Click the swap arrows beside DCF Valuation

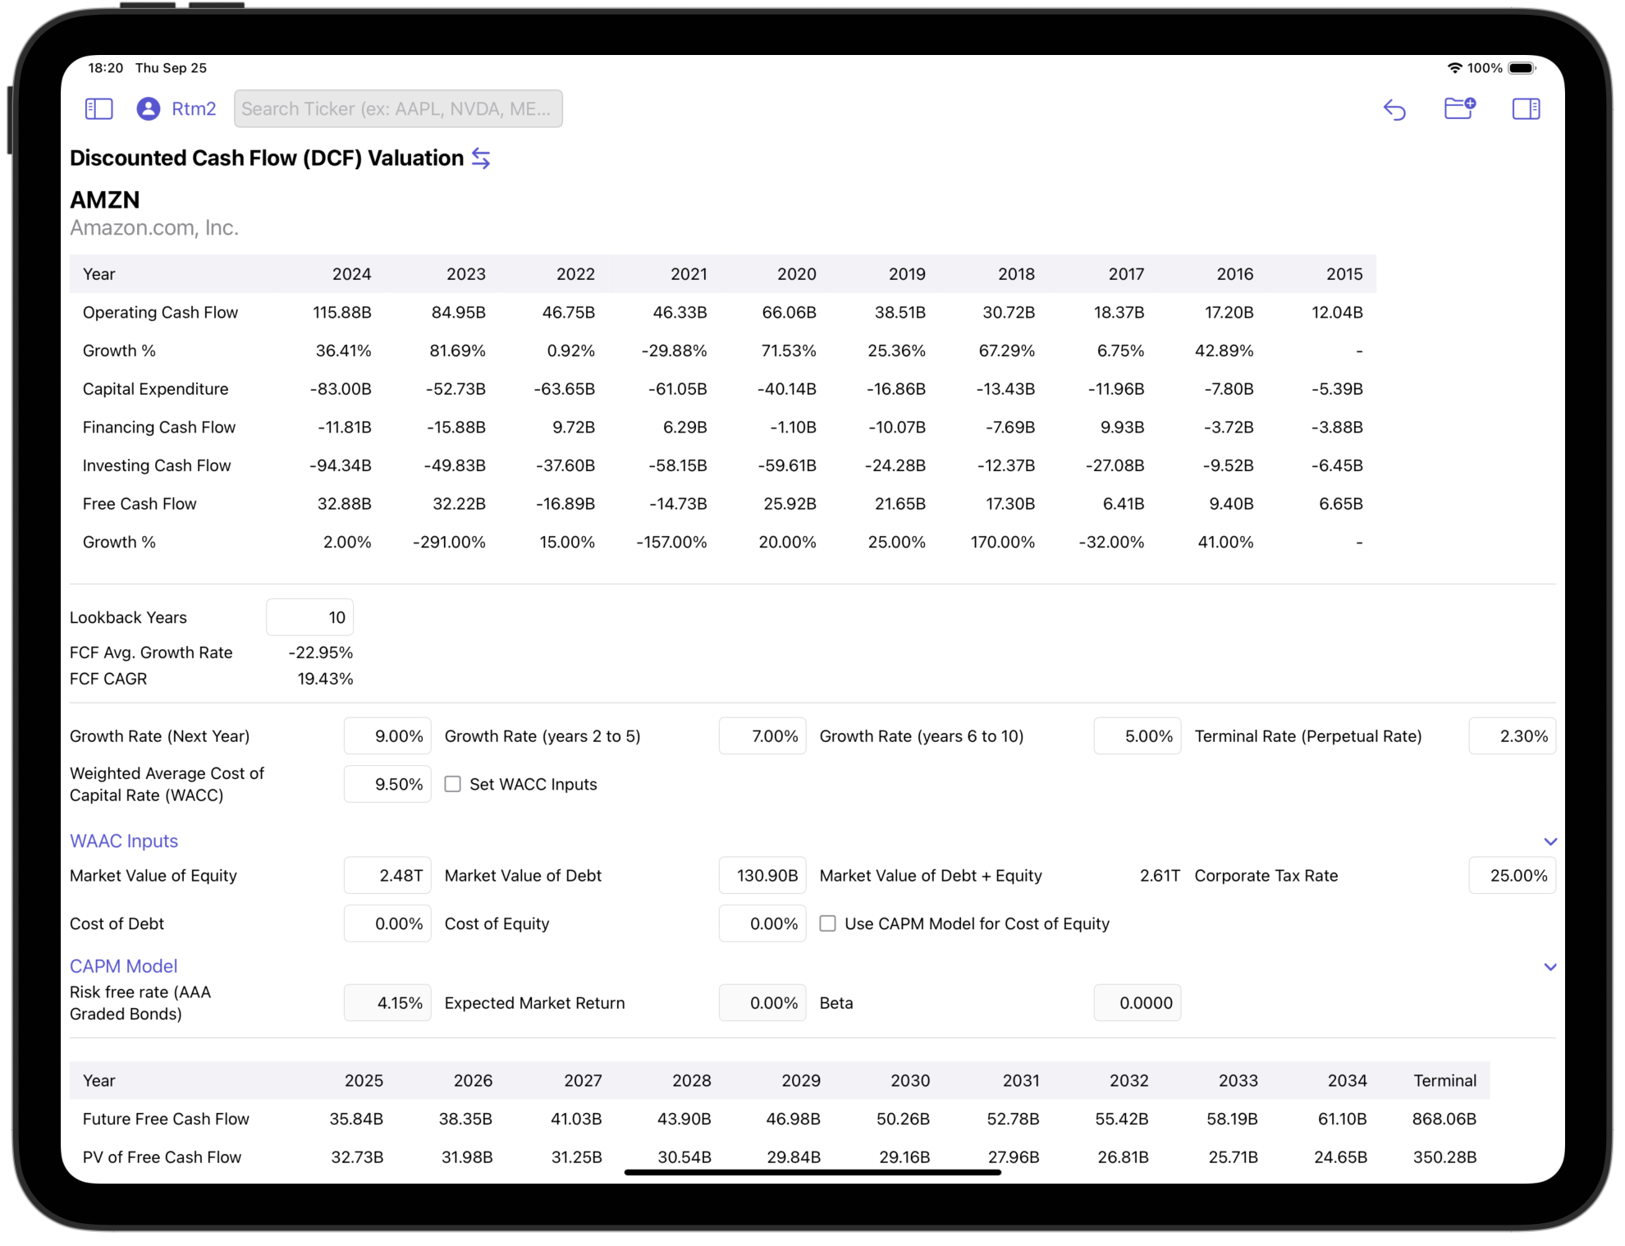(x=481, y=158)
